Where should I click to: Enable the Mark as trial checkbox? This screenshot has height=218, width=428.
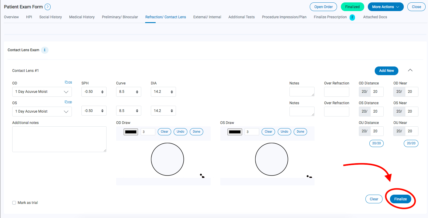[14, 202]
